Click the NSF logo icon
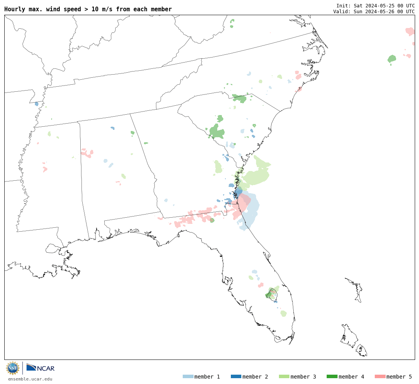This screenshot has width=419, height=384. click(x=12, y=368)
